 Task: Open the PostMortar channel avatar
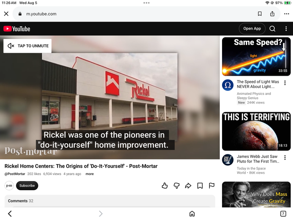click(9, 186)
